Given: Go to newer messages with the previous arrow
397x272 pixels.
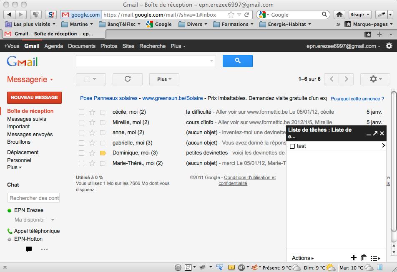Looking at the screenshot, I should (x=332, y=79).
